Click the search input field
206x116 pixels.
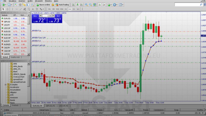point(187,5)
